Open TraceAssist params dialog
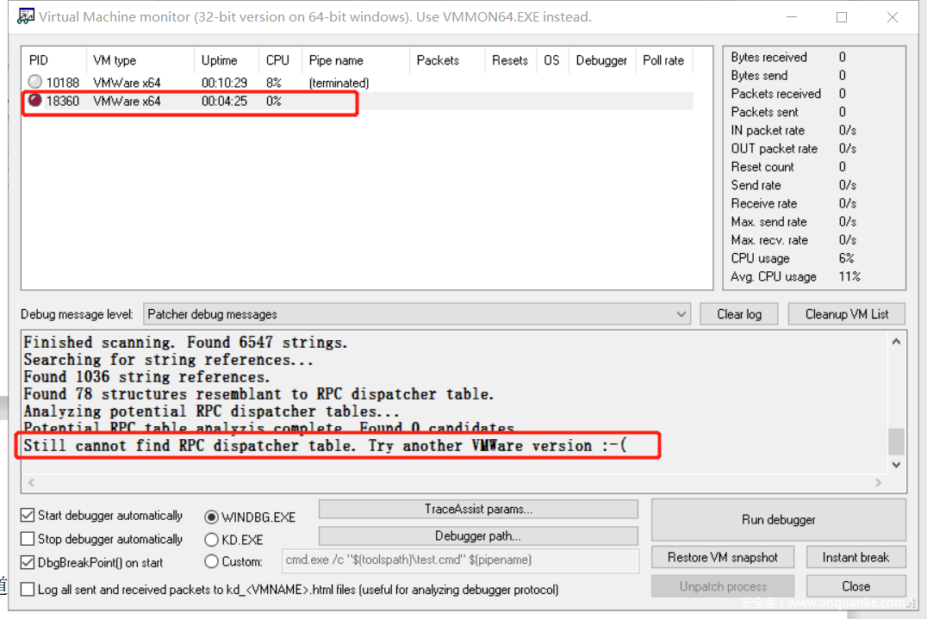This screenshot has width=927, height=619. 478,509
